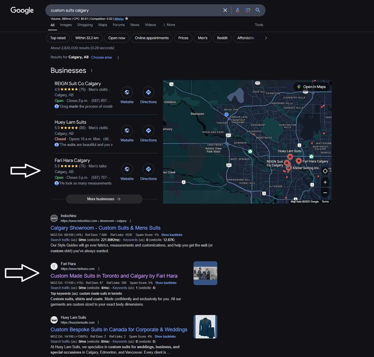Viewport: 374px width, 357px height.
Task: Click Fari Hara Calgary map pin
Action: (299, 161)
